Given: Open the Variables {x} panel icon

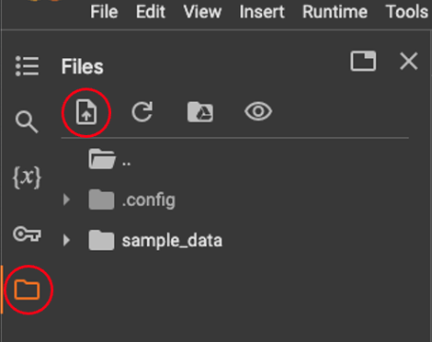Looking at the screenshot, I should [x=27, y=177].
